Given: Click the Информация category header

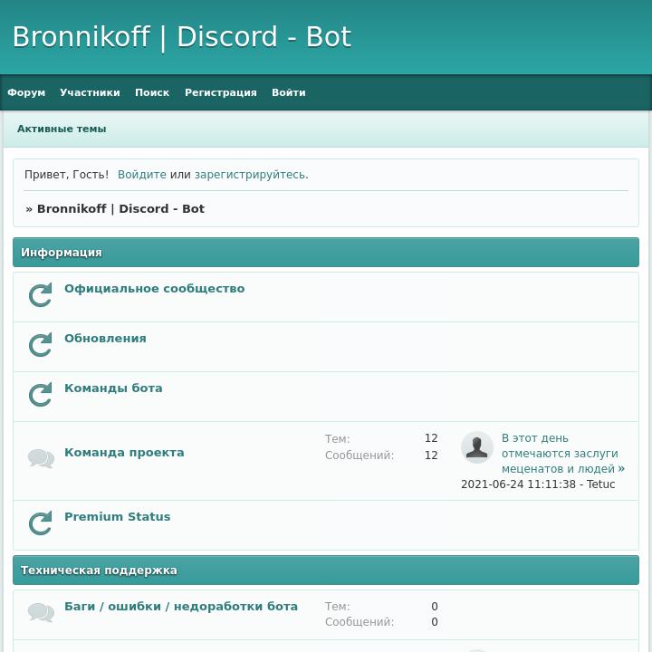Looking at the screenshot, I should [x=326, y=253].
